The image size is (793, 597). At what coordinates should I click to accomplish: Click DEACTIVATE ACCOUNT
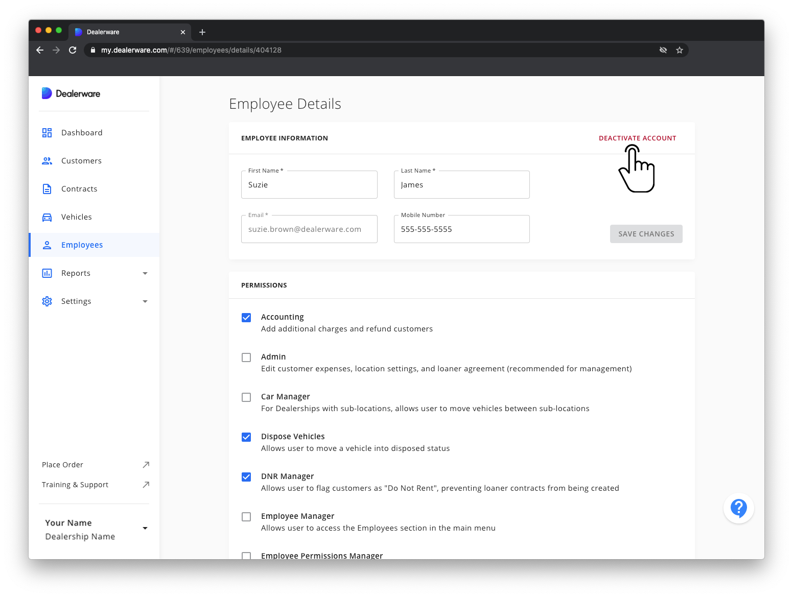[637, 138]
